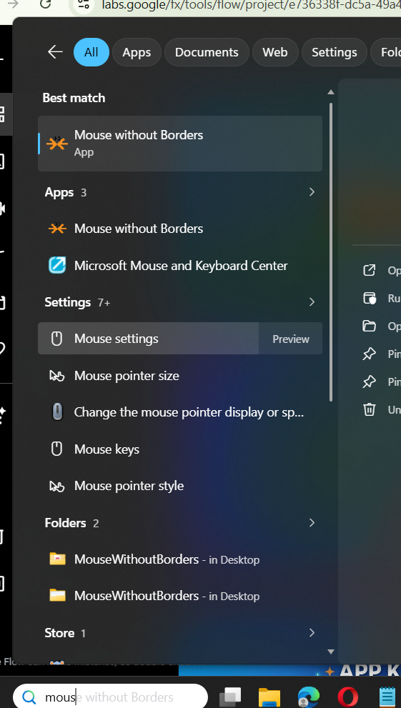The height and width of the screenshot is (708, 401).
Task: Click the pointer icon beside Mouse pointer style
Action: (57, 486)
